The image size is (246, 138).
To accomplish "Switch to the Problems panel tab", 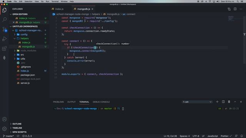I will coord(58,102).
